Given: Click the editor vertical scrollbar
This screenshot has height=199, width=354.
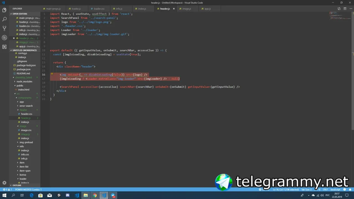Looking at the screenshot, I should coord(353,70).
